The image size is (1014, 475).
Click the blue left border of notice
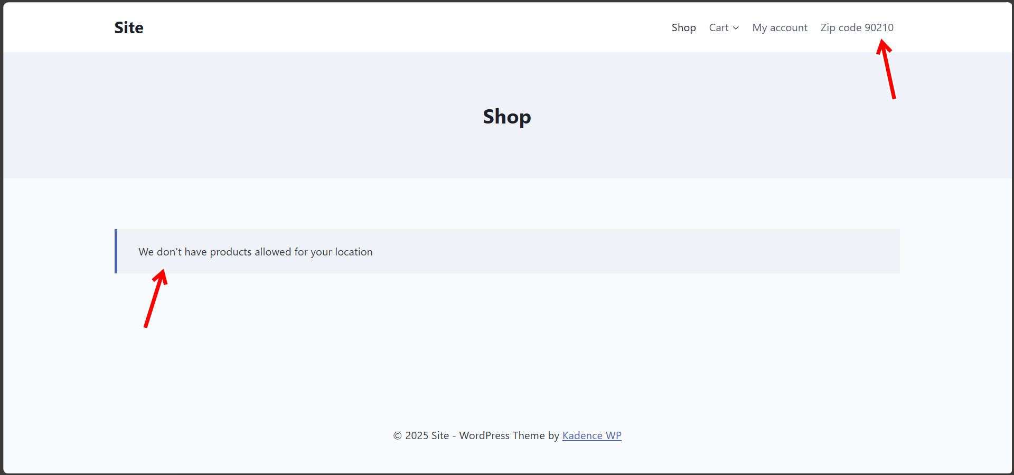tap(116, 251)
